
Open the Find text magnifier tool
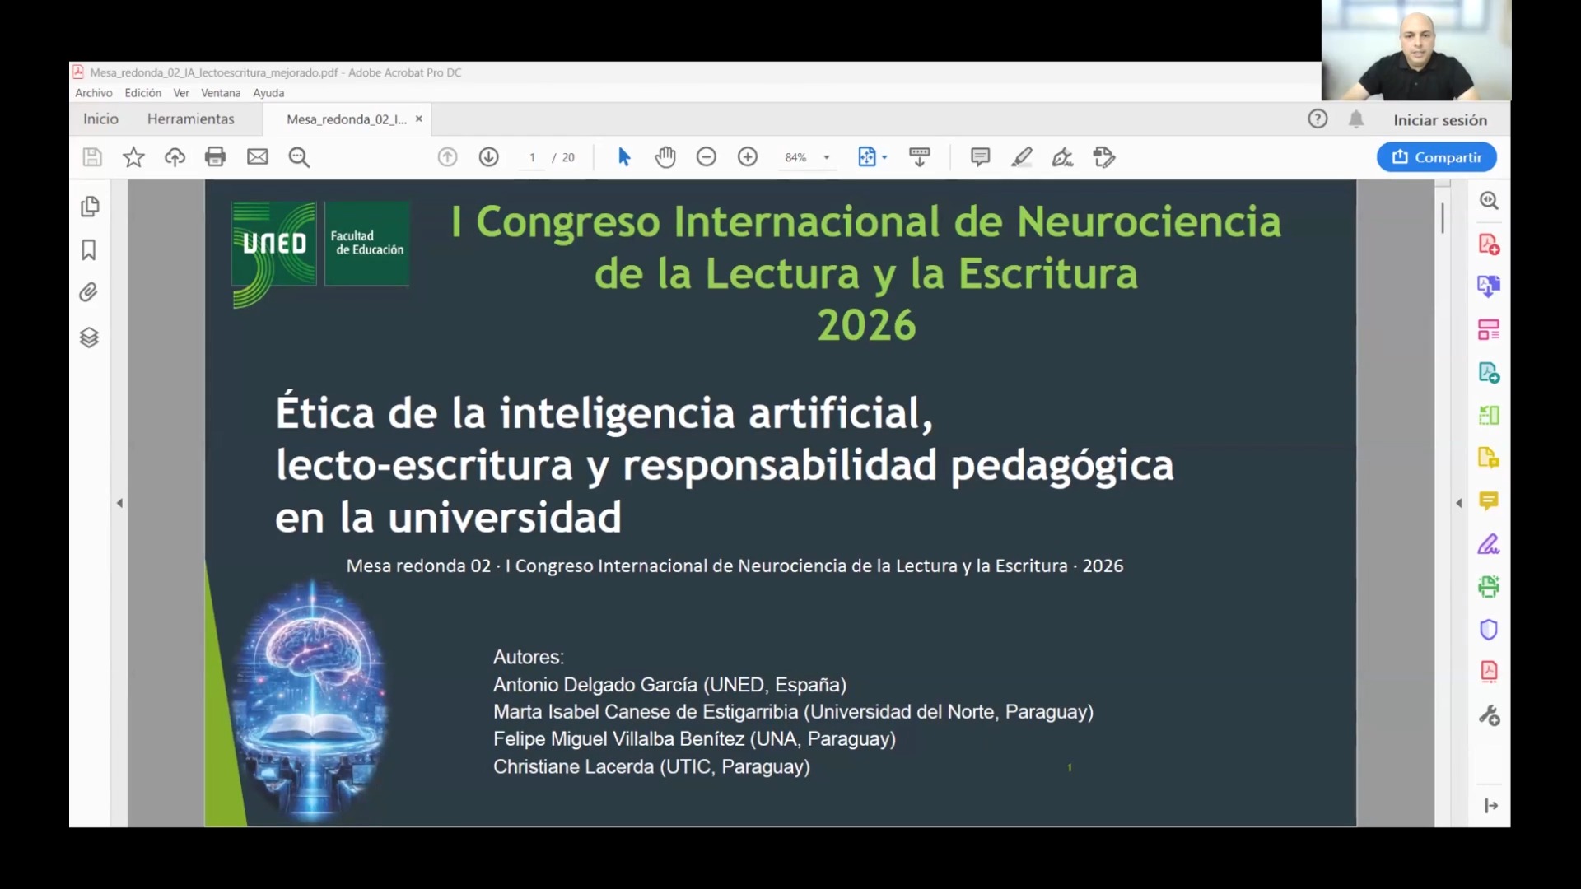coord(299,157)
